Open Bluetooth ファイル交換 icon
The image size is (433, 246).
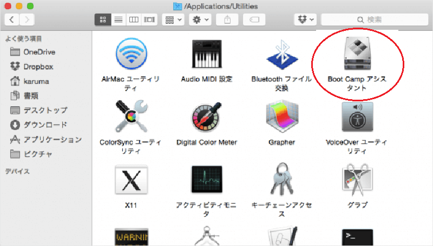tap(282, 54)
